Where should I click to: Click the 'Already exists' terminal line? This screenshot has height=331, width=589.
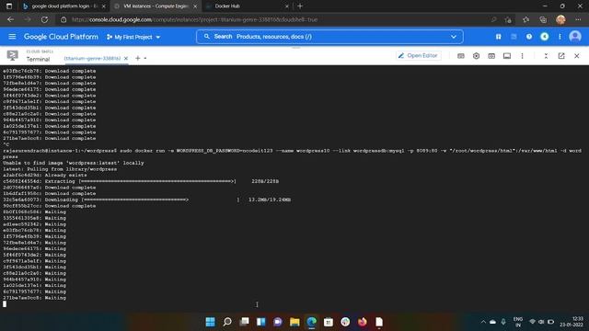(x=45, y=176)
